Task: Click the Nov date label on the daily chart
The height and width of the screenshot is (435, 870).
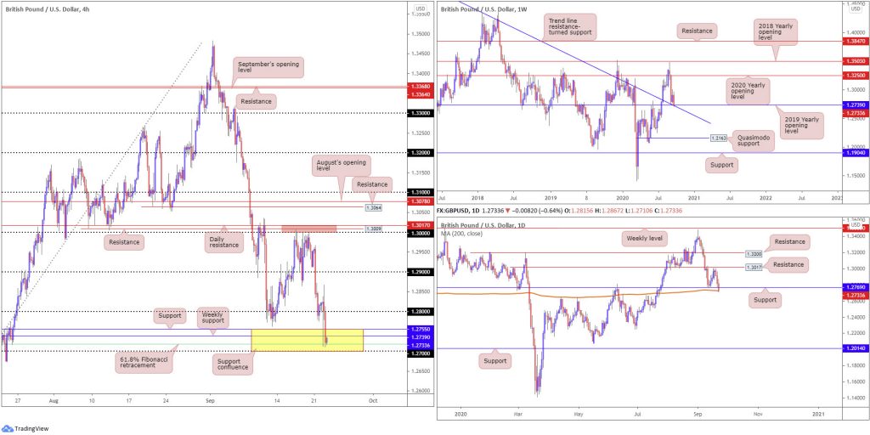Action: click(x=757, y=414)
